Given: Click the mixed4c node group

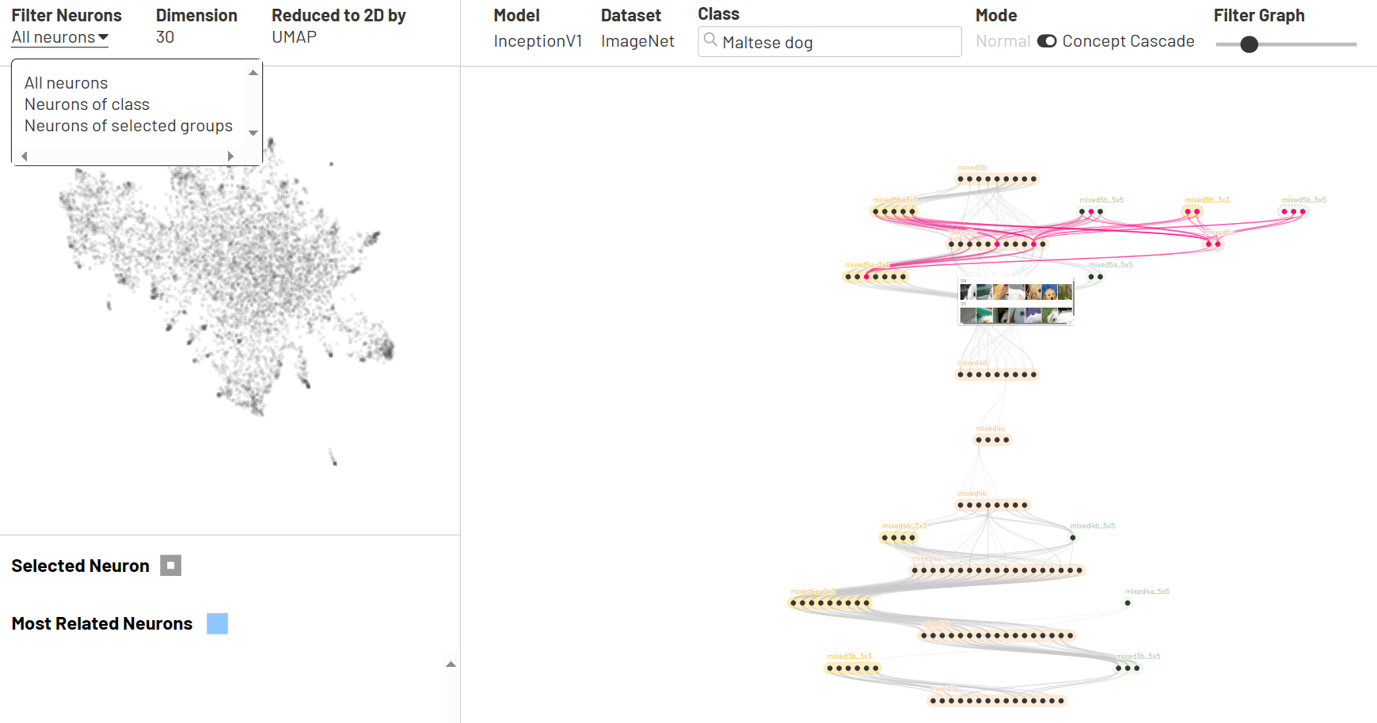Looking at the screenshot, I should 992,440.
